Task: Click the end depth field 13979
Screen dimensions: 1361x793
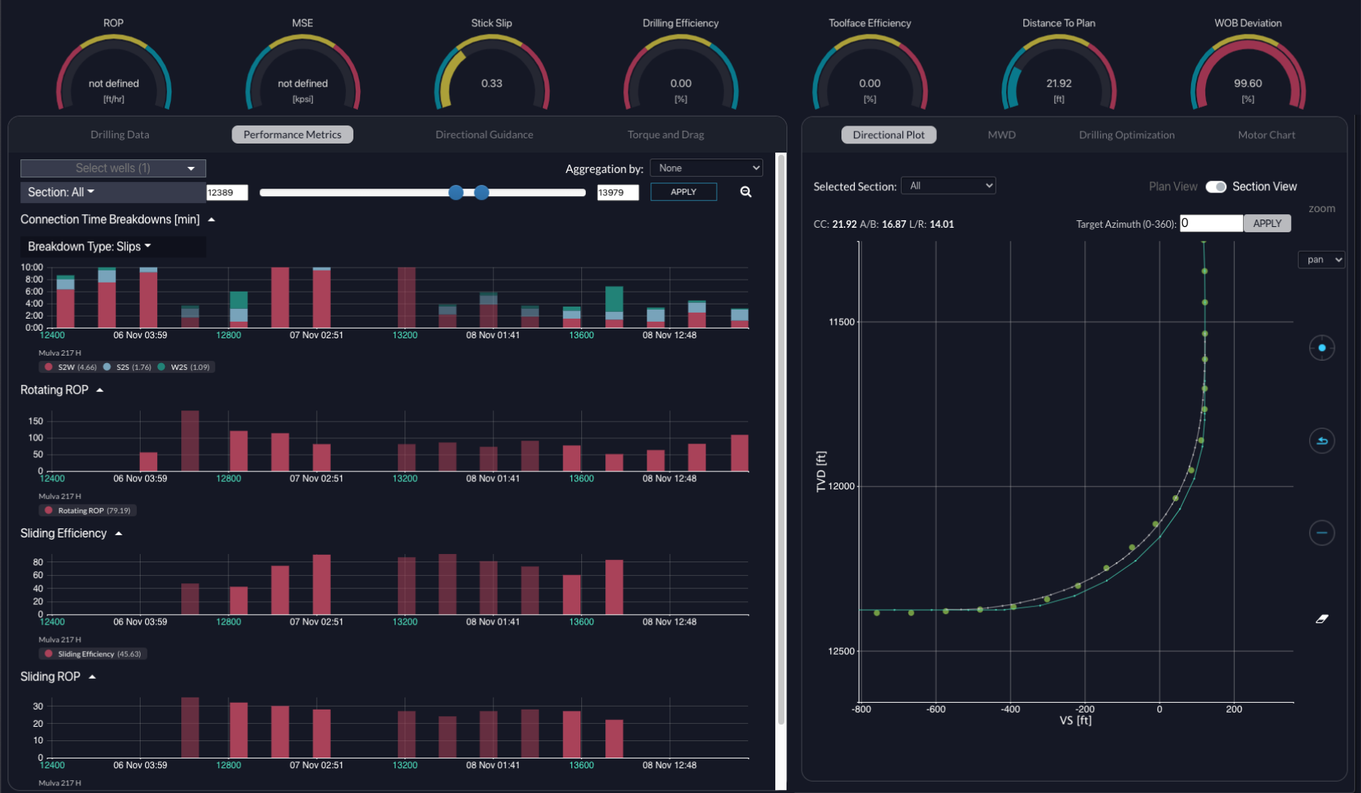Action: coord(617,192)
